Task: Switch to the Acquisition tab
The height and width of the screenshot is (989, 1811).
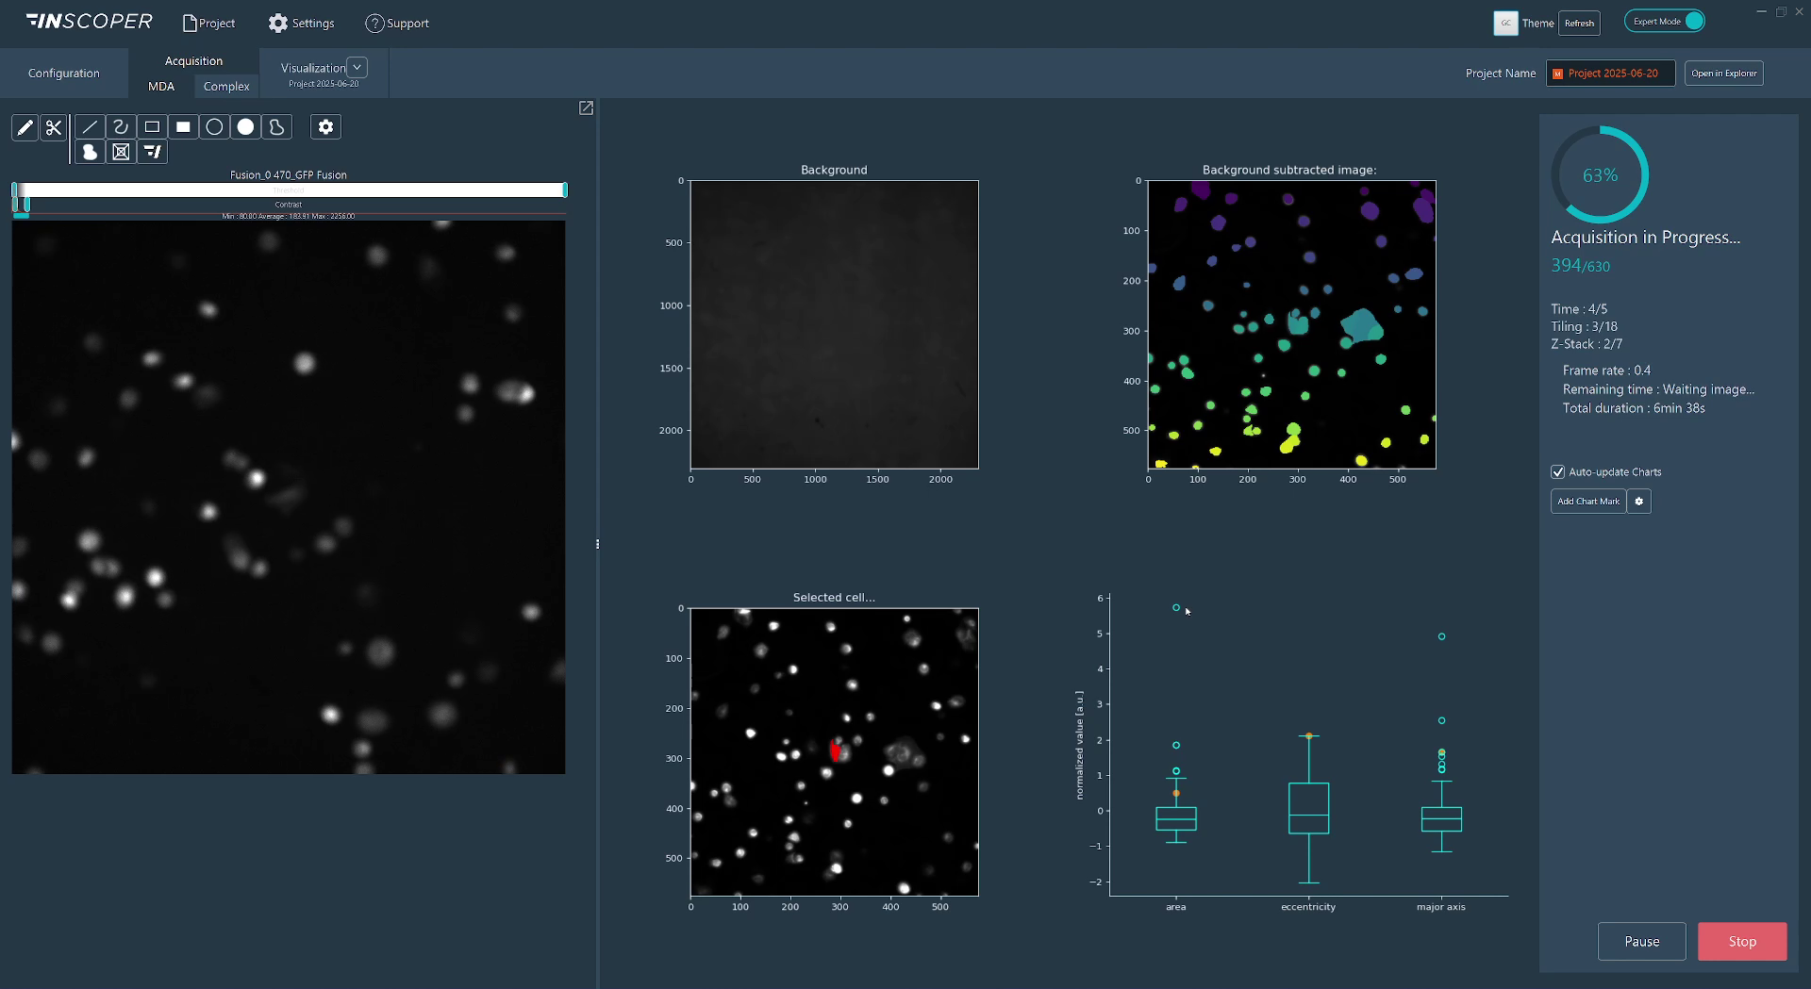Action: tap(194, 61)
